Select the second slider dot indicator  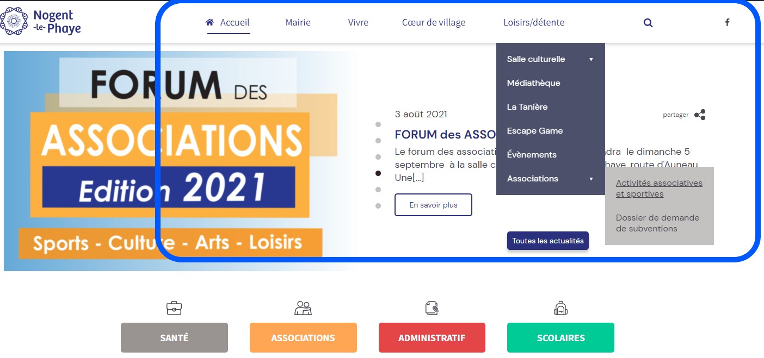click(x=378, y=141)
